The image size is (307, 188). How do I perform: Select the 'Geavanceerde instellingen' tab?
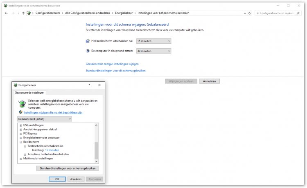coord(29,93)
